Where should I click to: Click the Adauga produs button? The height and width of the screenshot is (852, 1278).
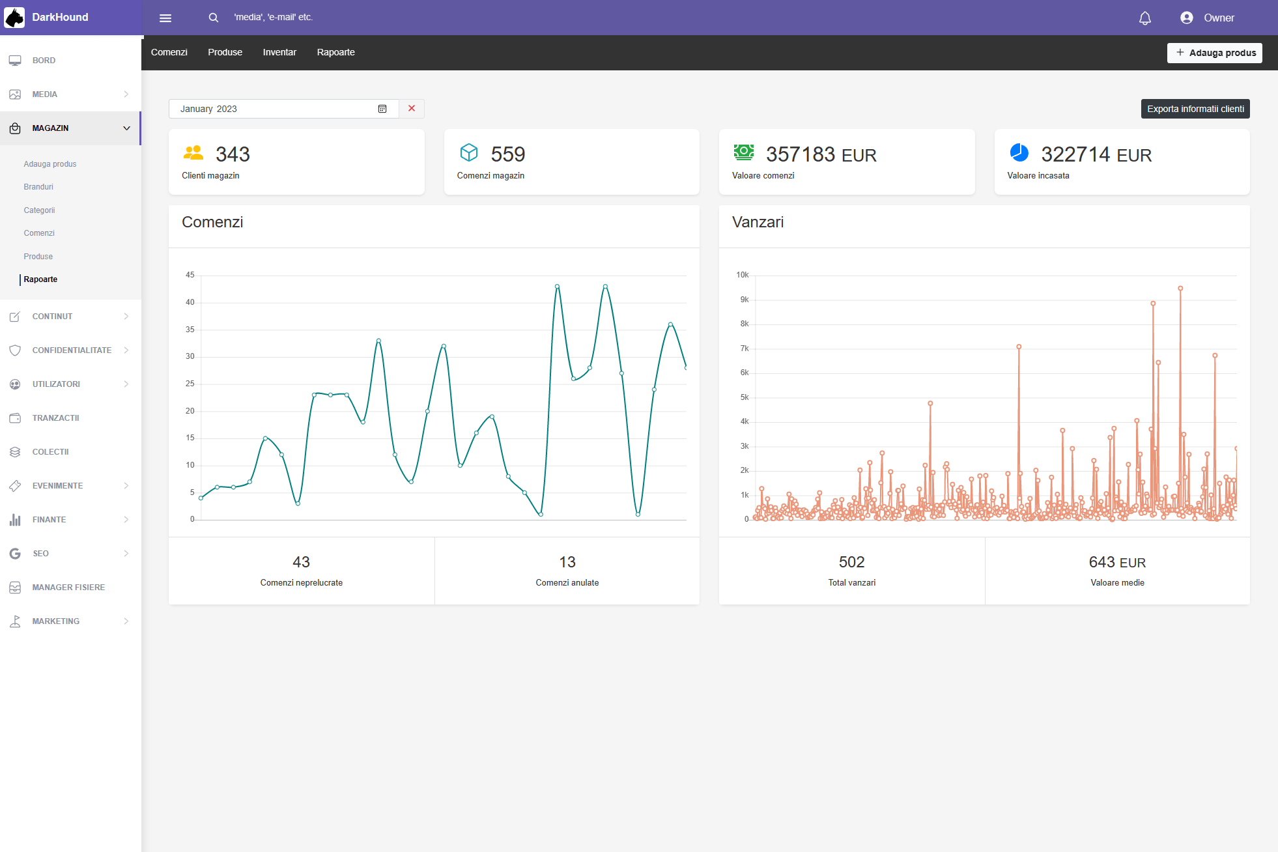pyautogui.click(x=1214, y=53)
